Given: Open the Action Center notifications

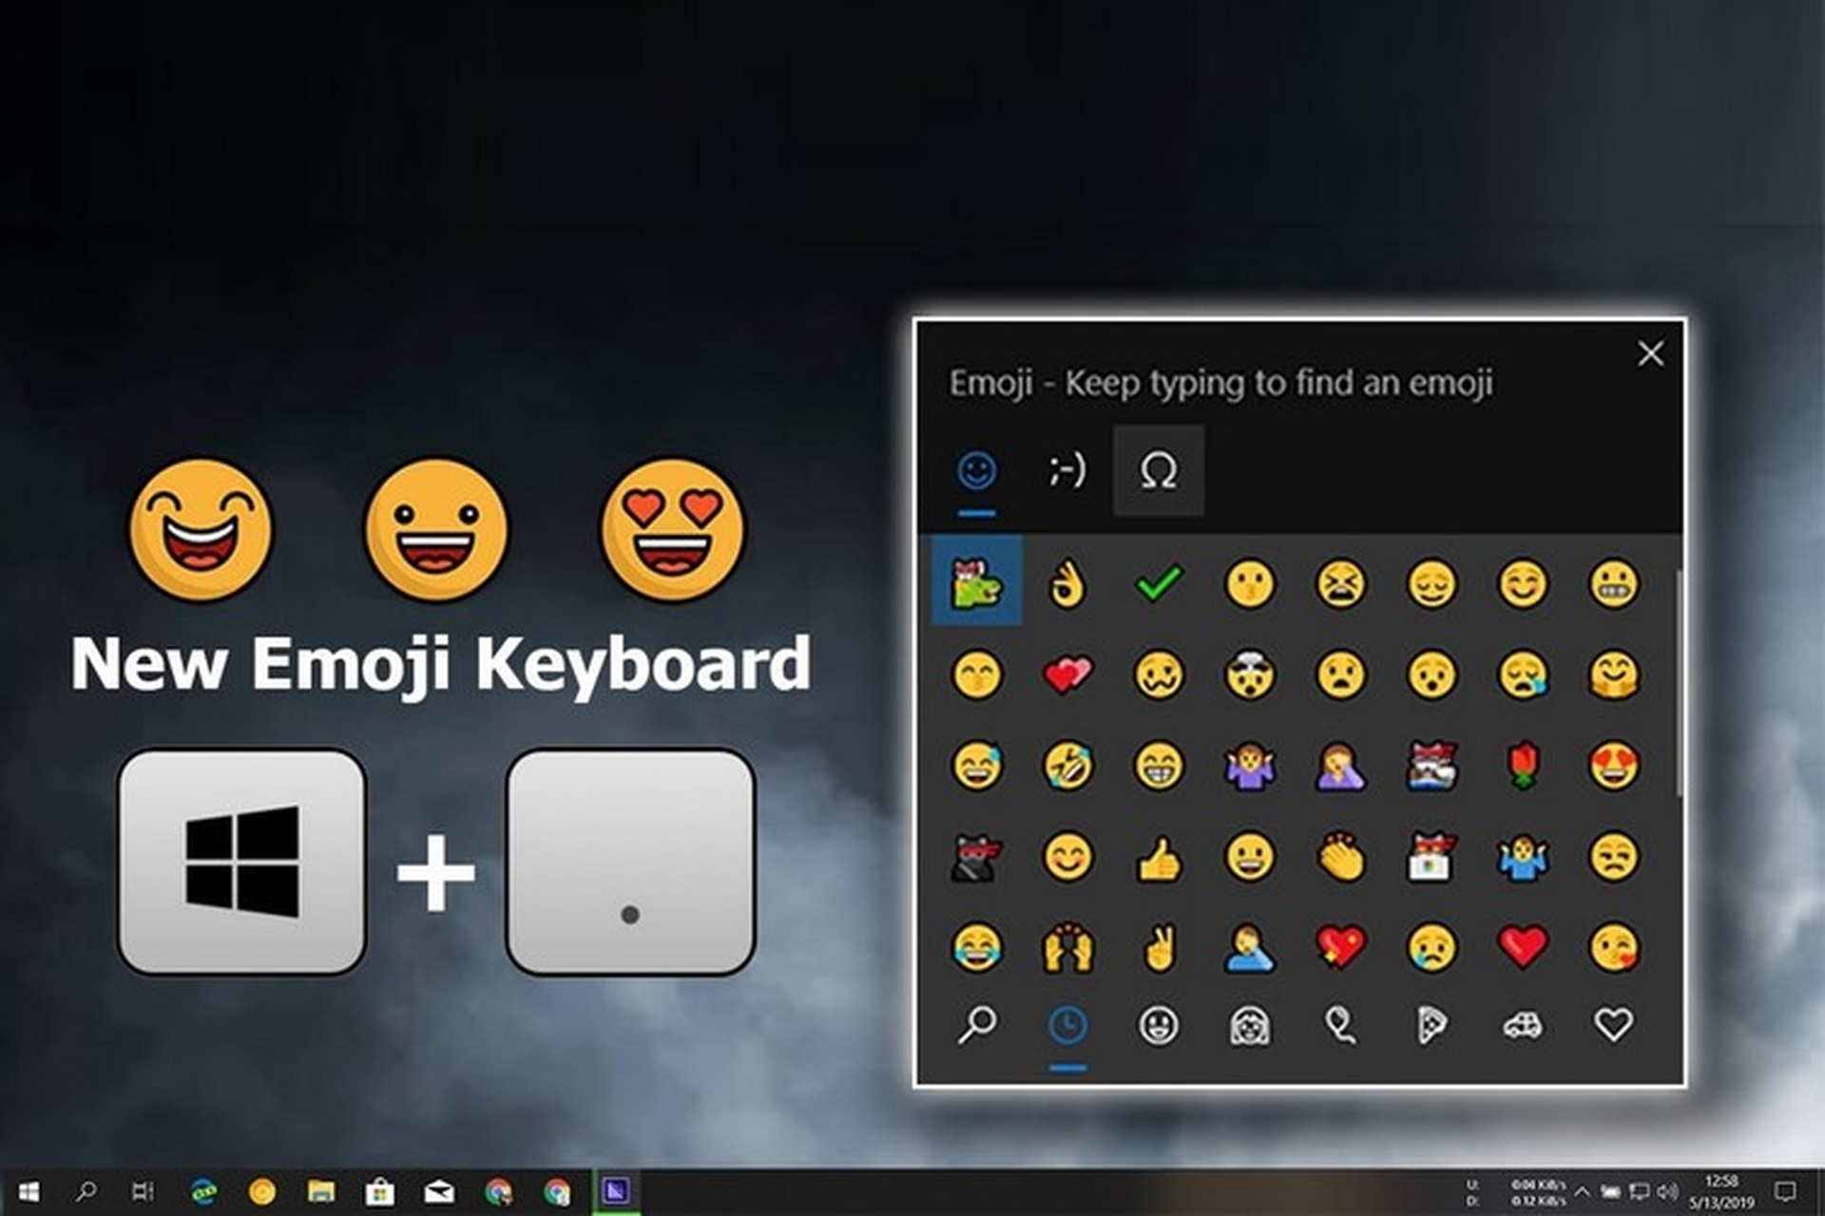Looking at the screenshot, I should click(1786, 1191).
